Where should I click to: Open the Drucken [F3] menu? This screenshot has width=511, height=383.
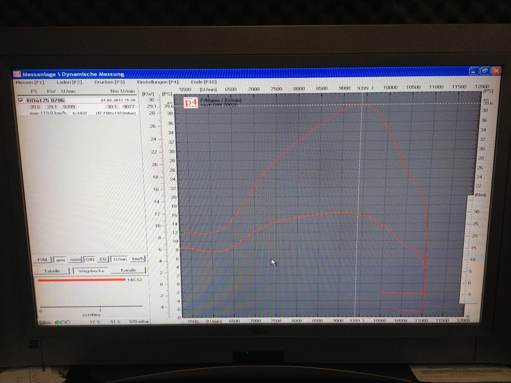coord(109,82)
